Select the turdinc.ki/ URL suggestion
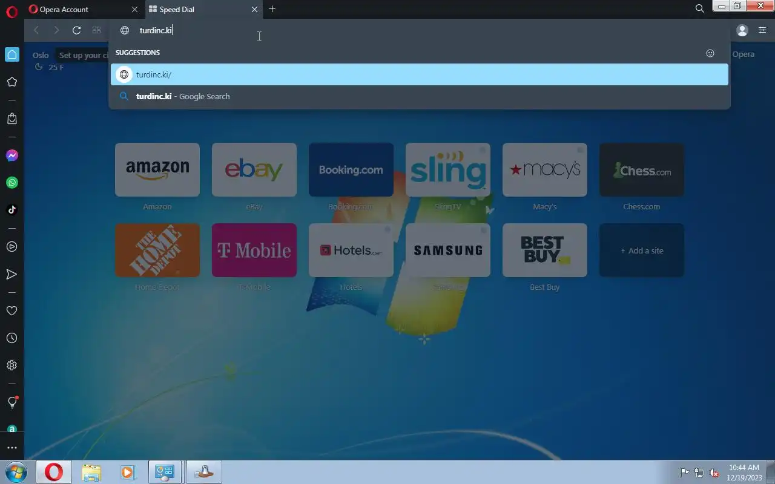Image resolution: width=775 pixels, height=484 pixels. click(420, 74)
